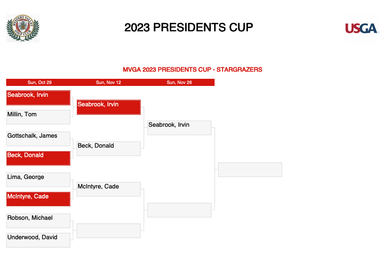383x253 pixels.
Task: Select Gottschalk, James bracket entry
Action: pos(39,139)
